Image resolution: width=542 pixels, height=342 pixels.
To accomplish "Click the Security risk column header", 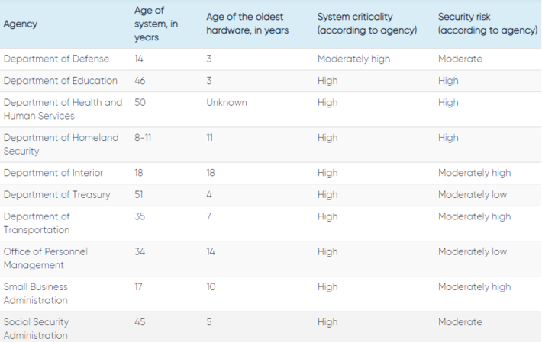I will coord(488,24).
